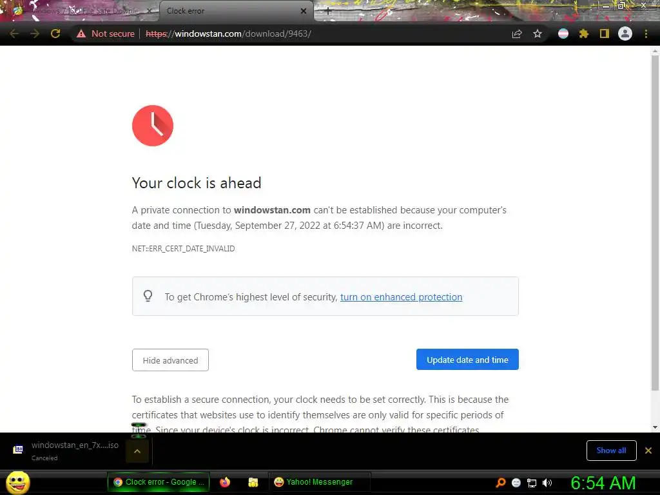Image resolution: width=660 pixels, height=495 pixels.
Task: Reload the Clock error page
Action: point(55,34)
